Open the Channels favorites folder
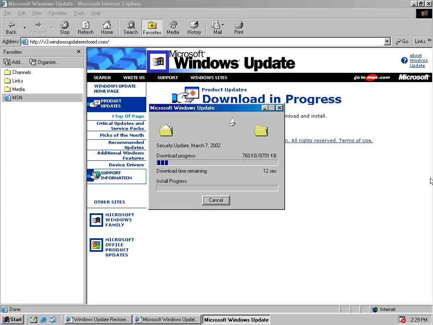This screenshot has height=325, width=433. pos(18,72)
